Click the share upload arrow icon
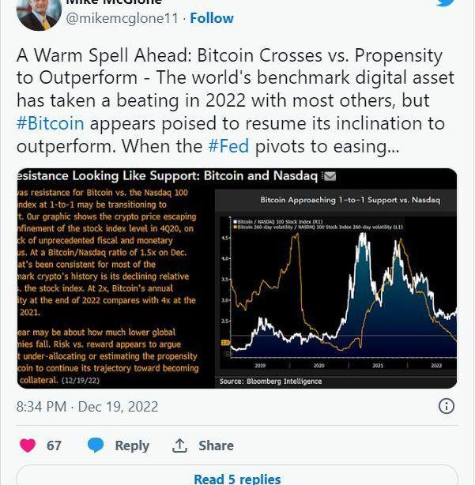The image size is (475, 485). click(179, 446)
